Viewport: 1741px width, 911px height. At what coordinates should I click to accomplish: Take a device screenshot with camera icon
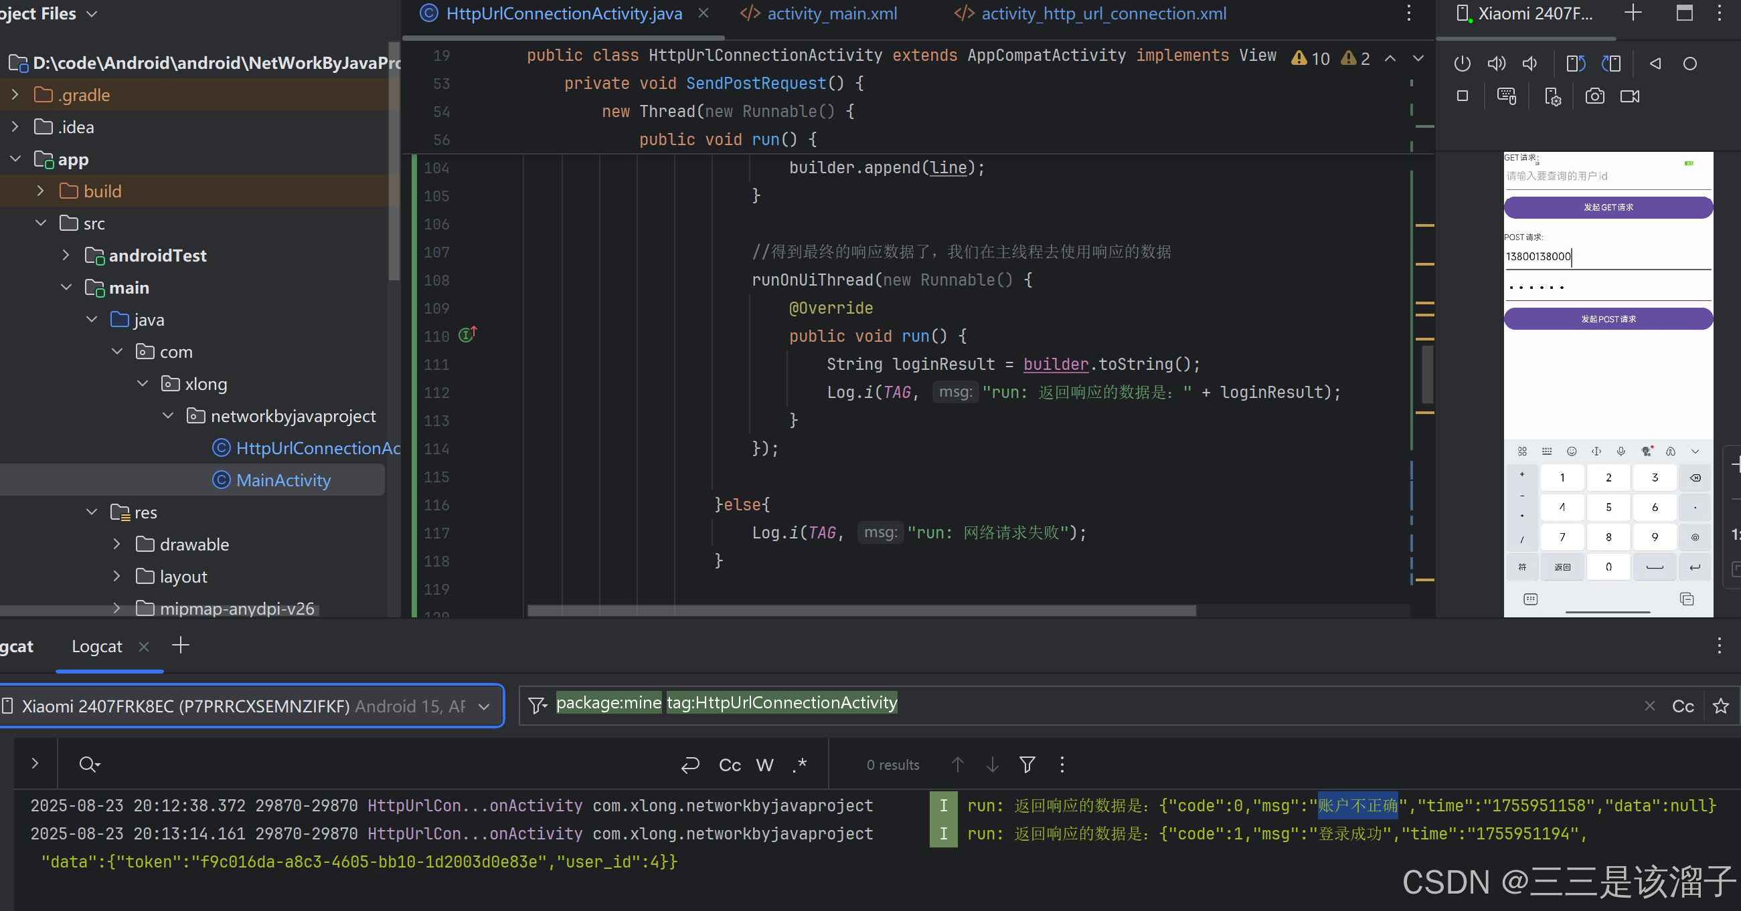[x=1594, y=96]
